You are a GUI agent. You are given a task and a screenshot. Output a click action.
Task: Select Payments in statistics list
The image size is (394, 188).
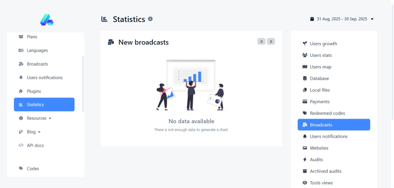[x=320, y=102]
